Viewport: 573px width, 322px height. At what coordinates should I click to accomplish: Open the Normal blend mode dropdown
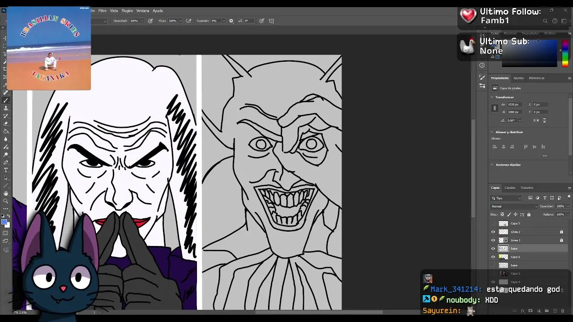(514, 206)
